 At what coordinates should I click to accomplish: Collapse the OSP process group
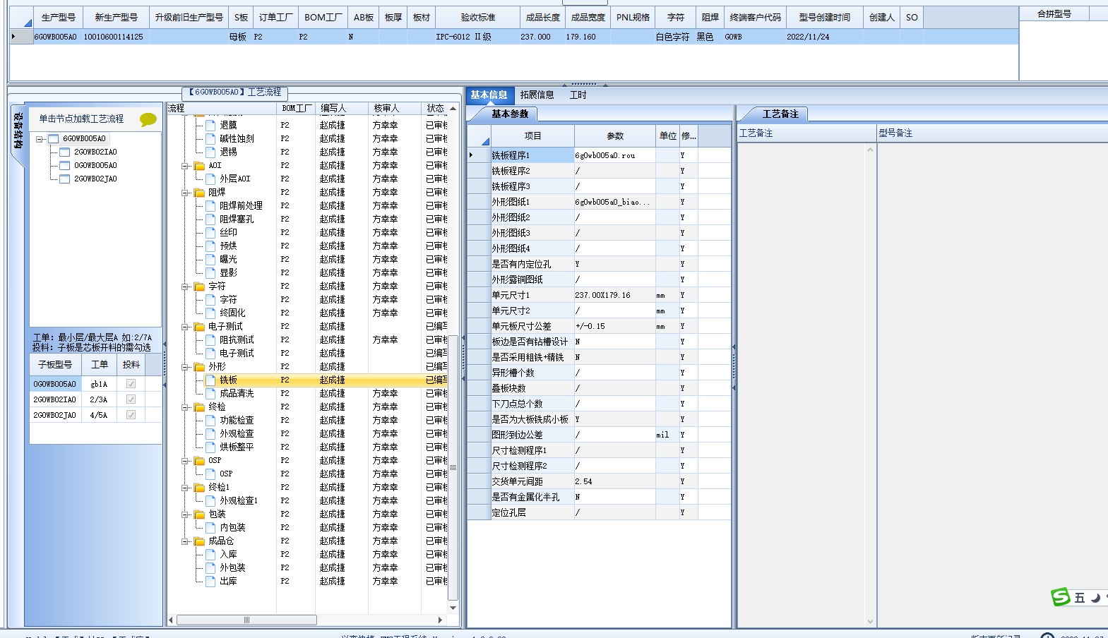pyautogui.click(x=185, y=461)
